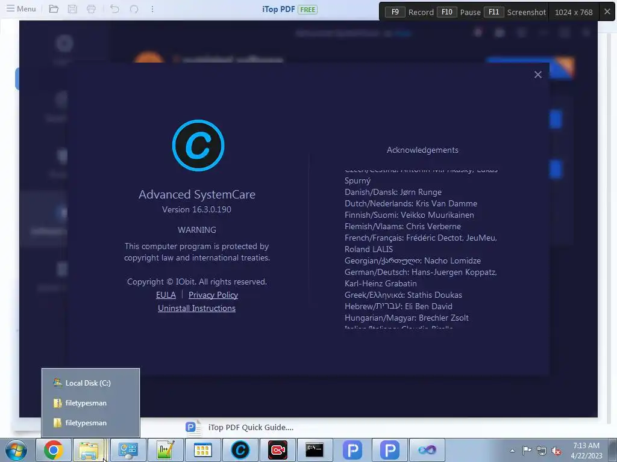This screenshot has width=617, height=462.
Task: Open the iTop PDF Quick Guide file
Action: click(240, 428)
